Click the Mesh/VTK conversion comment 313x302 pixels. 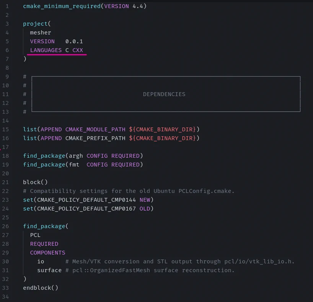[180, 261]
